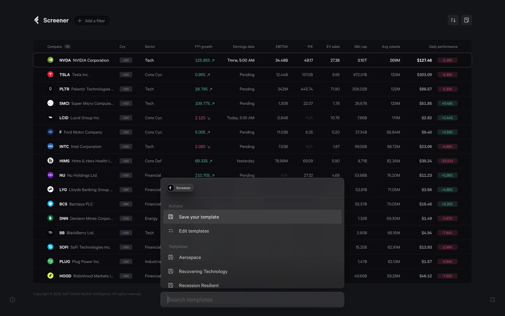
Task: Click Add a filter button
Action: tap(92, 21)
